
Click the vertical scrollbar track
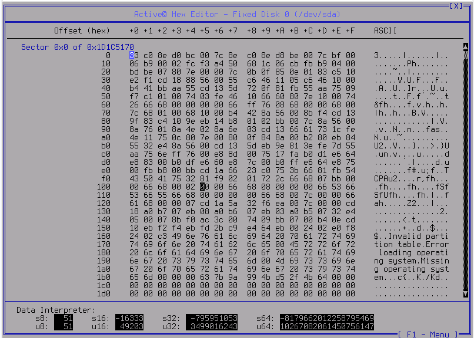(x=466, y=170)
